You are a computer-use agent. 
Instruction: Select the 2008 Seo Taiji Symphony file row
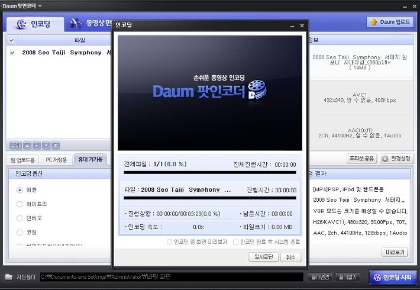click(59, 53)
